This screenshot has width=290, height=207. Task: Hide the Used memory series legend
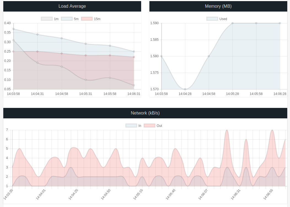(217, 19)
